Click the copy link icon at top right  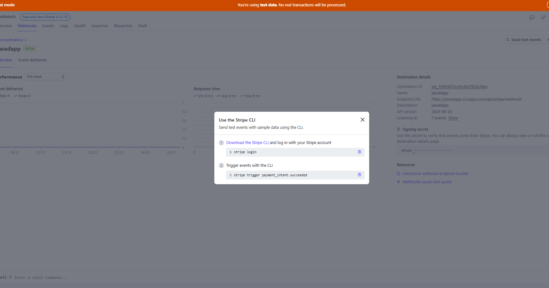pos(543,17)
